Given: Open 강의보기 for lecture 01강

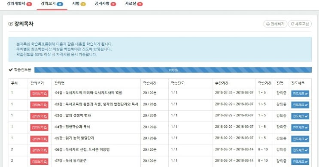Looking at the screenshot, I should (39, 94).
